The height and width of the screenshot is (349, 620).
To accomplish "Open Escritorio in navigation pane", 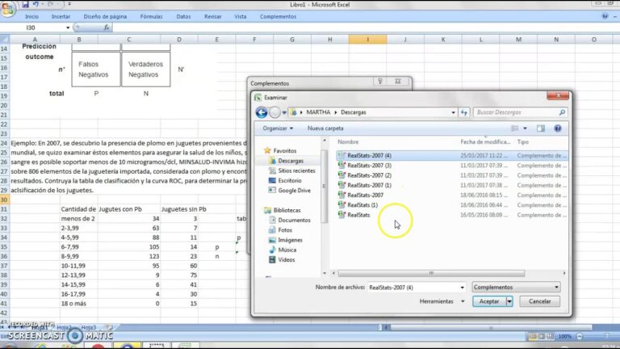I will (x=285, y=180).
